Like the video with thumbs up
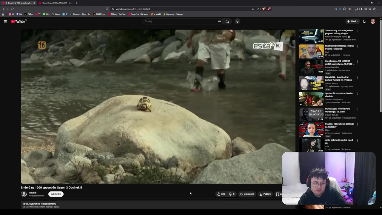The width and height of the screenshot is (382, 215). [221, 194]
